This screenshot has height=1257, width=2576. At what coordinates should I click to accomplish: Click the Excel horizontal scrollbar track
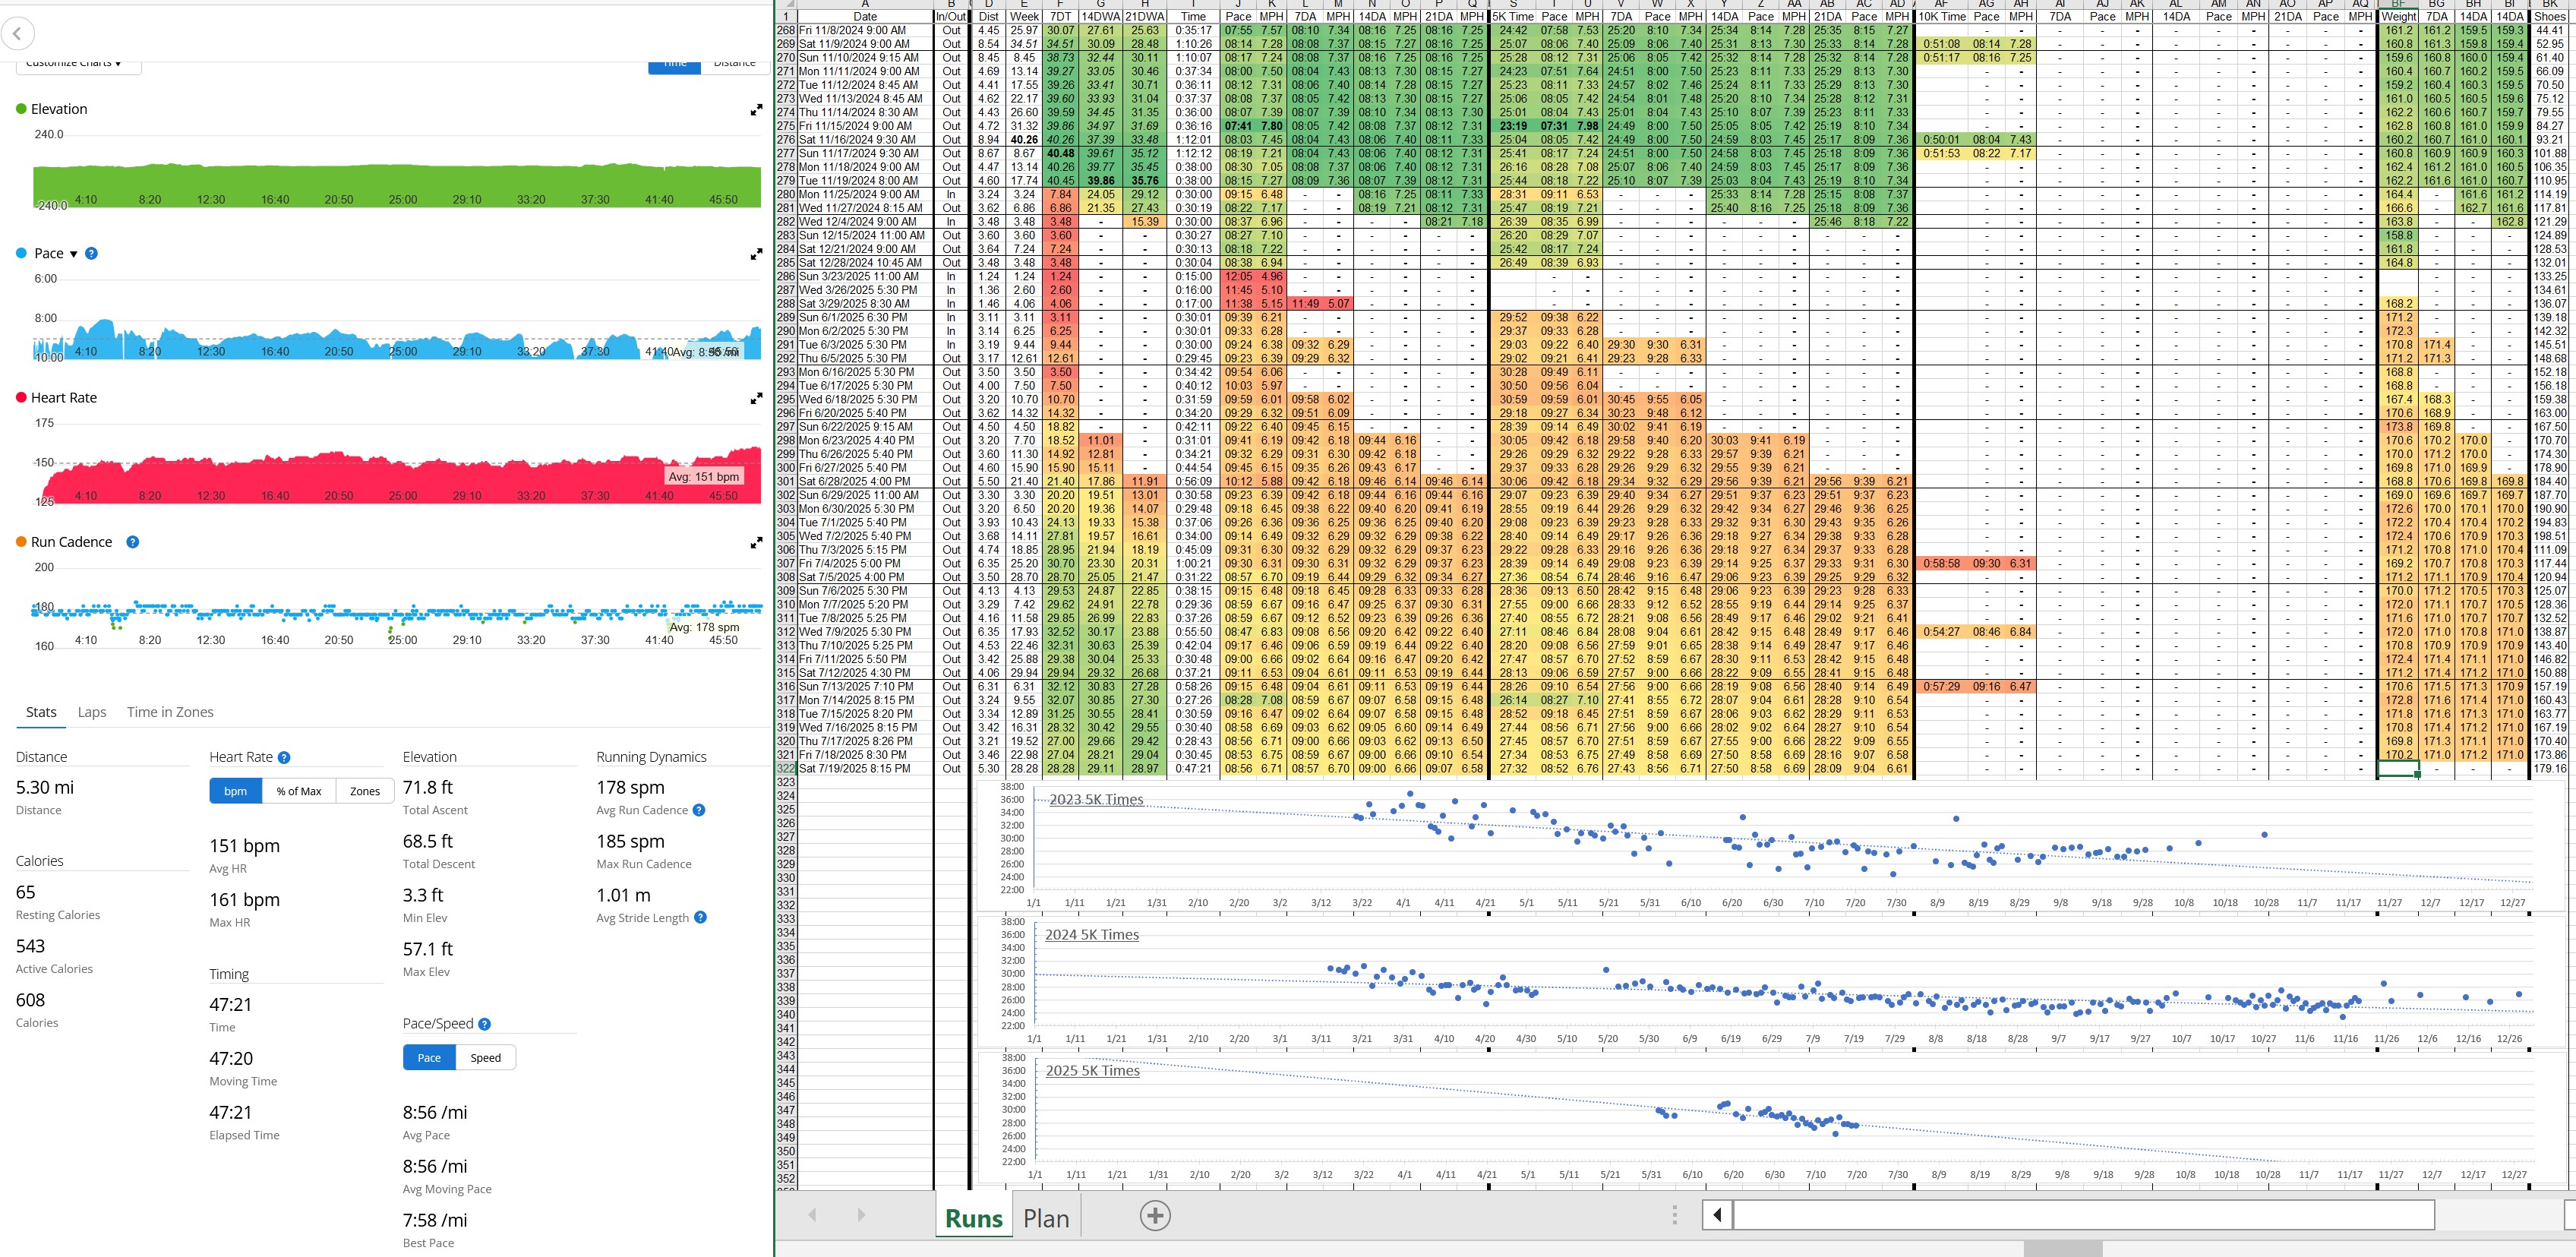tap(2083, 1215)
